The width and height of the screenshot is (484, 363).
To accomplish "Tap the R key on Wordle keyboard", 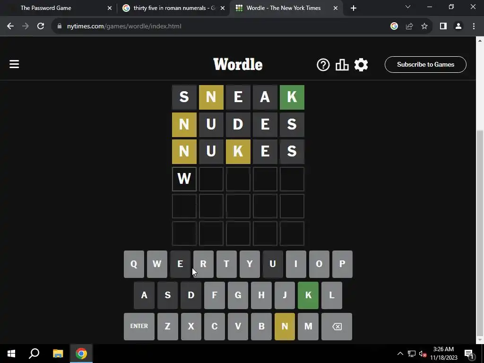I will (x=203, y=264).
